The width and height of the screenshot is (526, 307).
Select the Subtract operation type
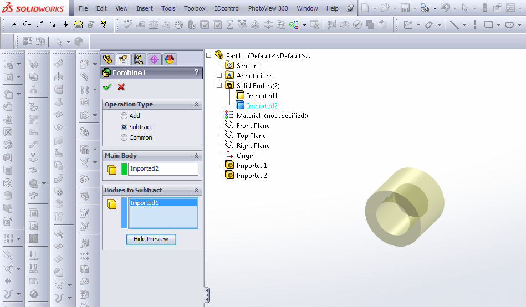124,127
